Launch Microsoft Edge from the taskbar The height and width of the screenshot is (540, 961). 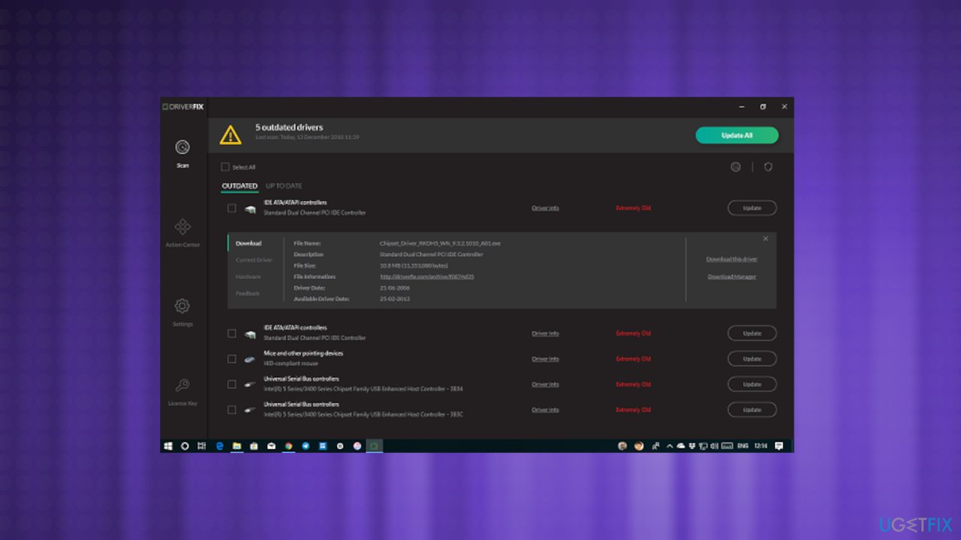click(x=220, y=445)
